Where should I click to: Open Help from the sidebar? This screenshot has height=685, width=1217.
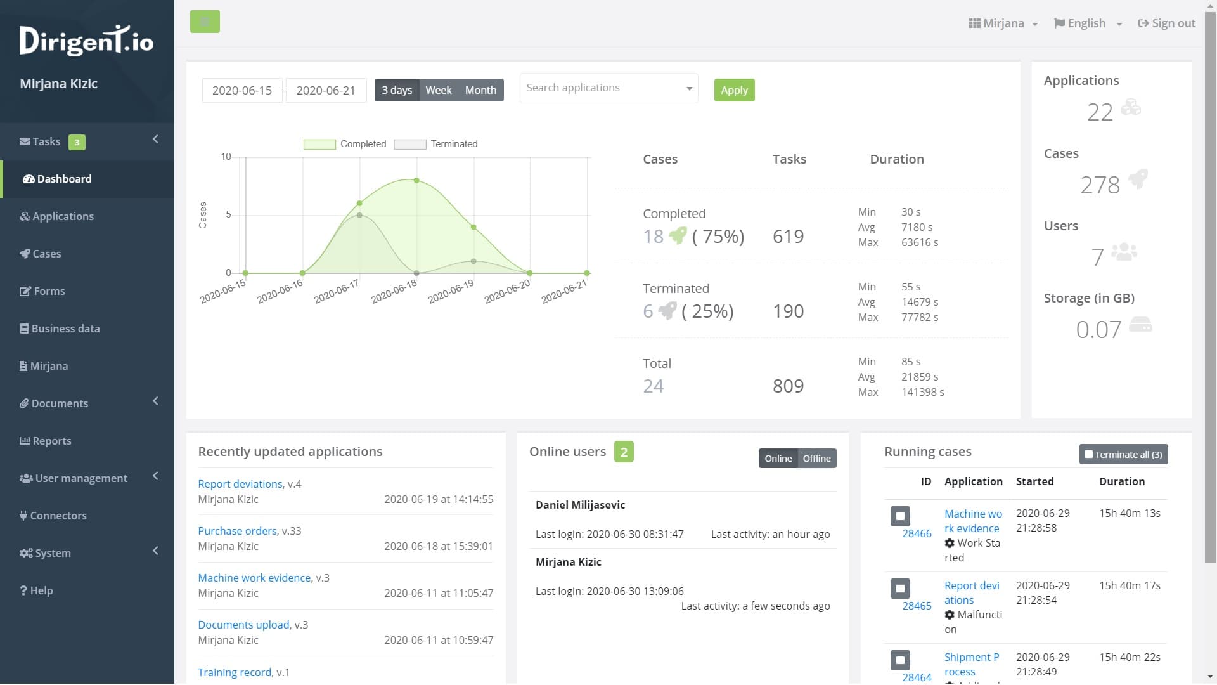[x=36, y=590]
